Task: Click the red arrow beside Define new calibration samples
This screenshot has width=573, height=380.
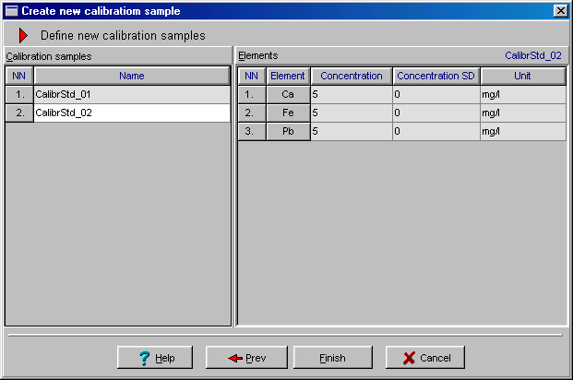Action: click(x=23, y=35)
